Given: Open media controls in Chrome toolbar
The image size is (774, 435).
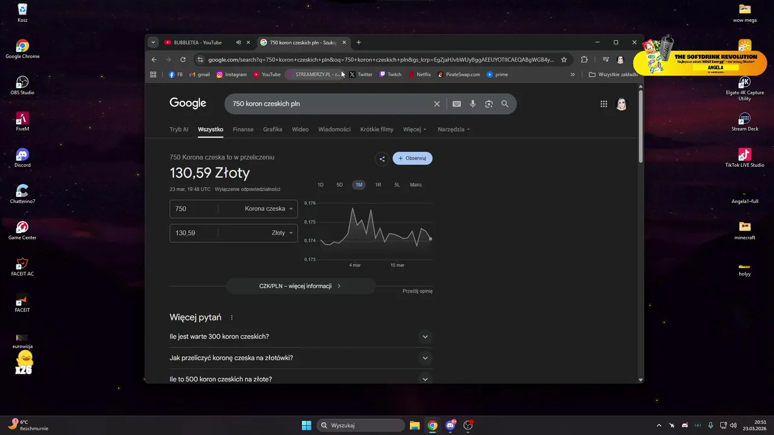Looking at the screenshot, I should click(x=605, y=60).
